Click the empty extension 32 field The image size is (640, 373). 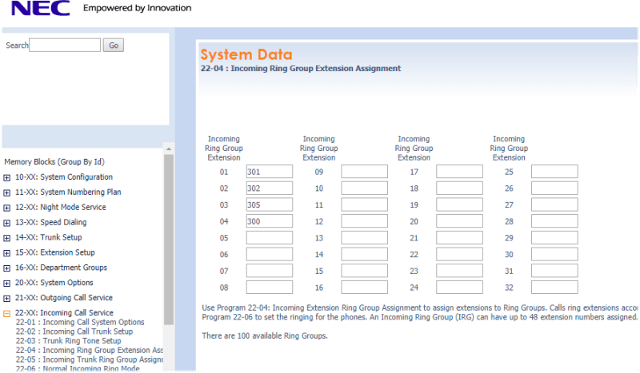(554, 288)
